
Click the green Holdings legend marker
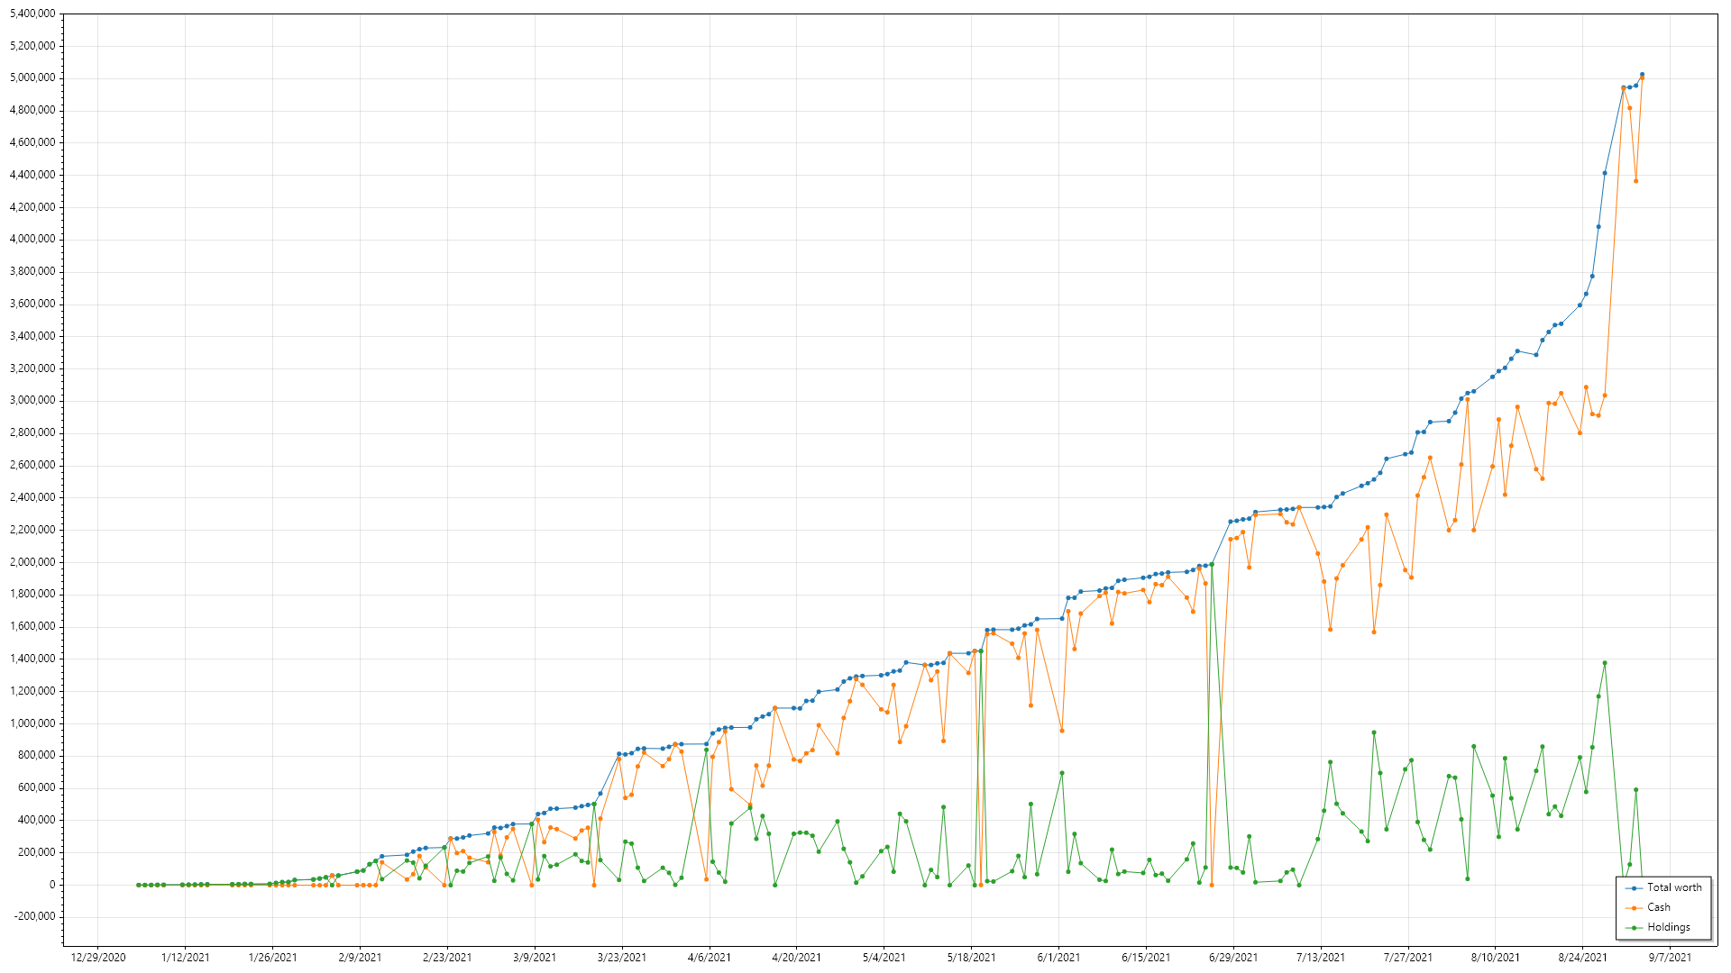pyautogui.click(x=1634, y=928)
